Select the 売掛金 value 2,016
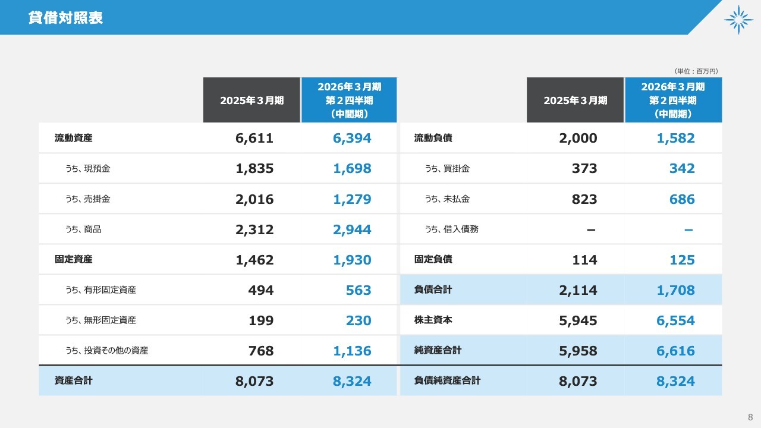Screen dimensions: 761x428 coord(254,199)
